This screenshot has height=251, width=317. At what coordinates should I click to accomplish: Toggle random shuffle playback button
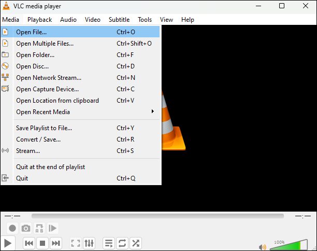[136, 243]
